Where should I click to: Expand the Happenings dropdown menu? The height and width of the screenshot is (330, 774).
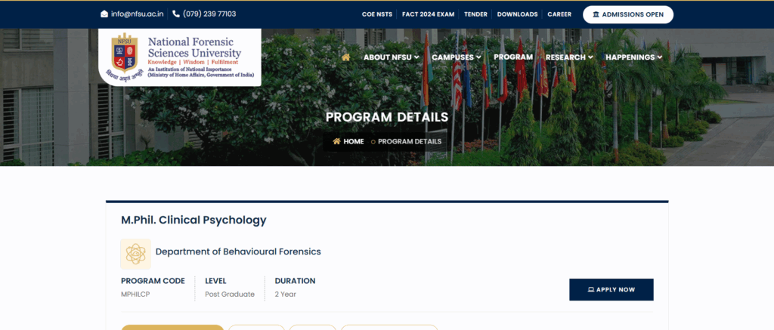click(633, 57)
